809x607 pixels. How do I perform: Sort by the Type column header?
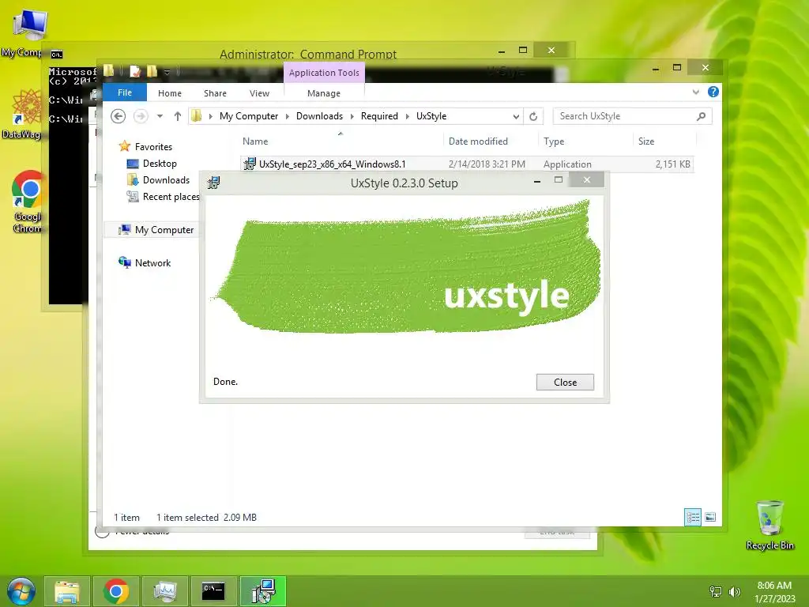pos(554,141)
